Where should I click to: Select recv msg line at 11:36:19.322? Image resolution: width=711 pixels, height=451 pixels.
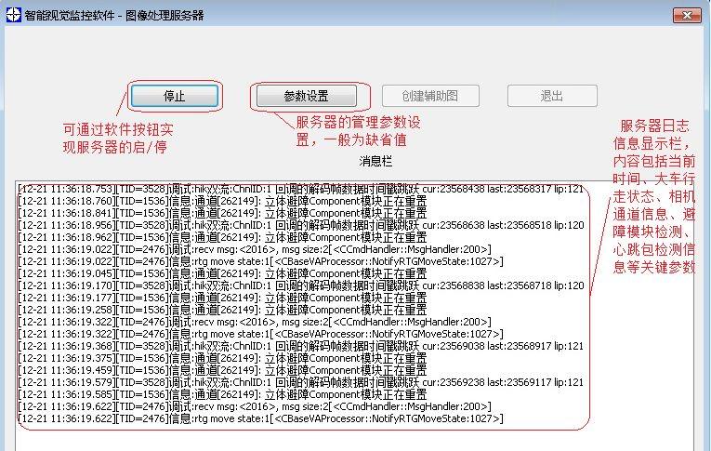tap(255, 322)
